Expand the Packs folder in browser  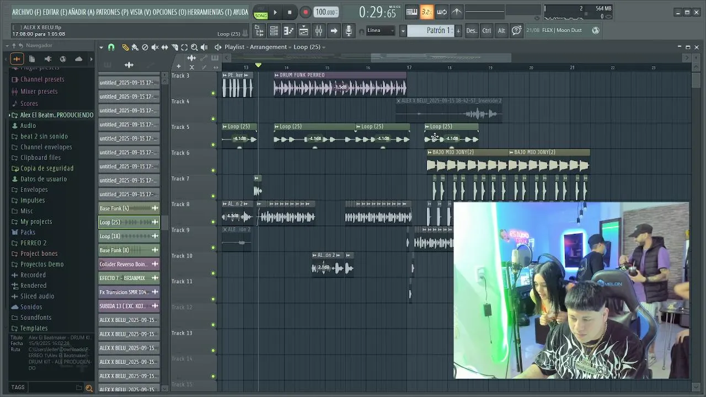(28, 232)
